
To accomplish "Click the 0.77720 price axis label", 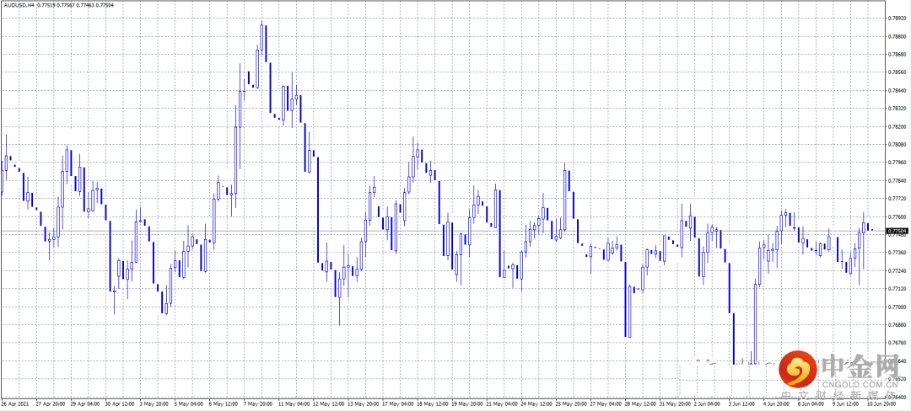I will (897, 198).
